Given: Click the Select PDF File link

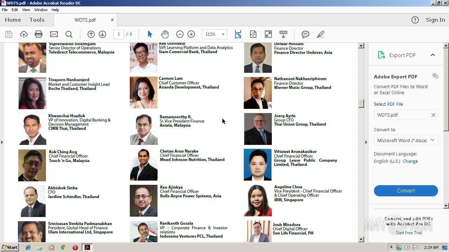Looking at the screenshot, I should click(x=388, y=104).
